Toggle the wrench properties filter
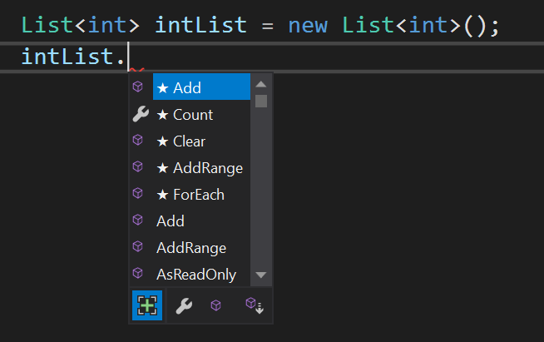Image resolution: width=544 pixels, height=342 pixels. [184, 305]
